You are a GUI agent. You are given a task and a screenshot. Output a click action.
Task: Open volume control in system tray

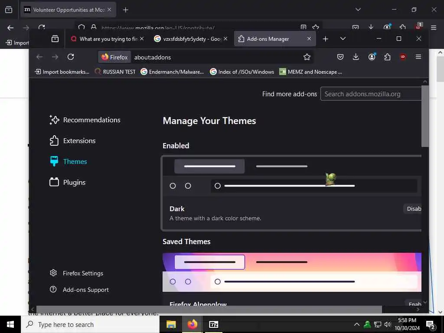point(388,324)
